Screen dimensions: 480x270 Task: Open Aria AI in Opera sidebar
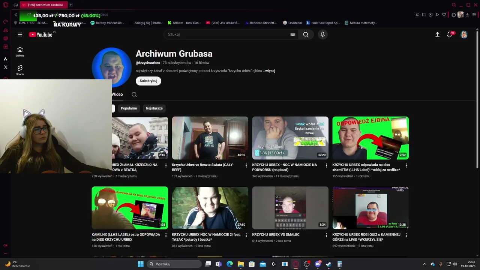click(x=6, y=59)
